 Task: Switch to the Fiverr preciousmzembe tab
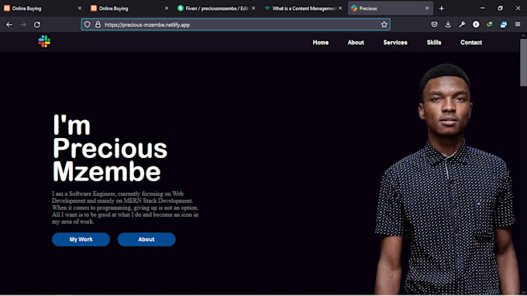(216, 9)
